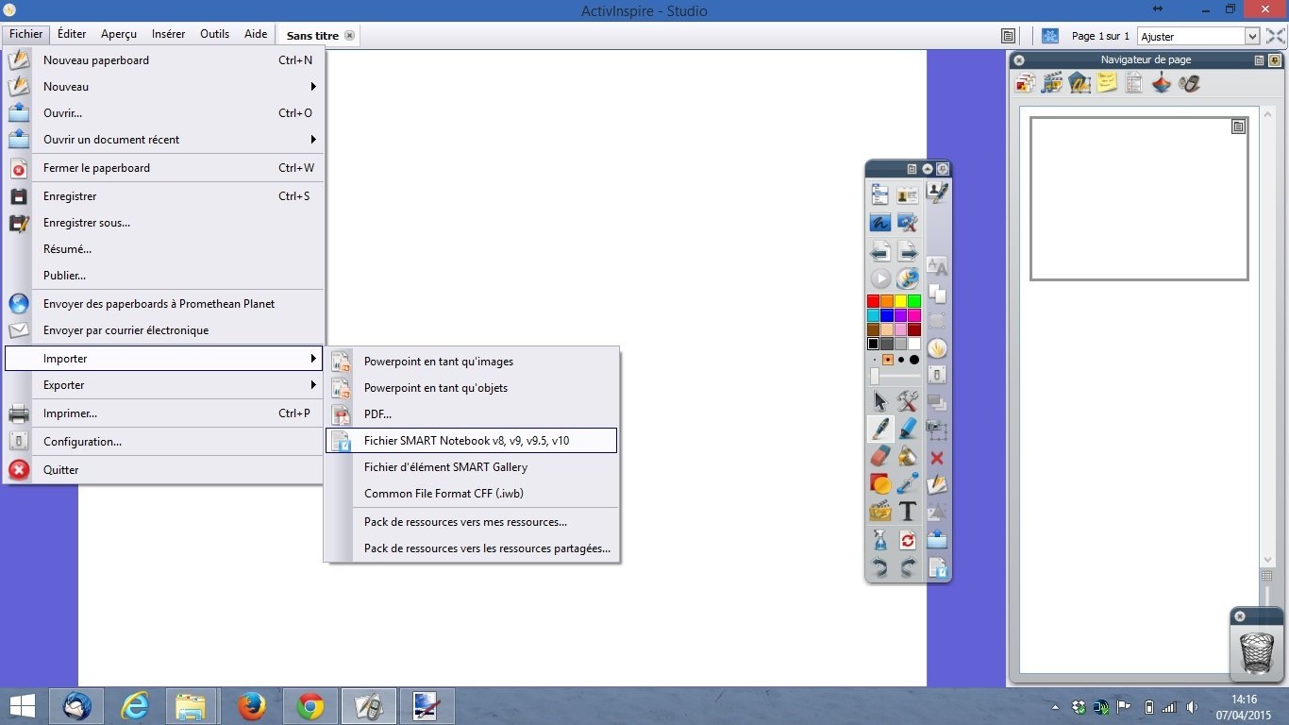Click the Reset page icon
The image size is (1289, 725).
pos(908,540)
